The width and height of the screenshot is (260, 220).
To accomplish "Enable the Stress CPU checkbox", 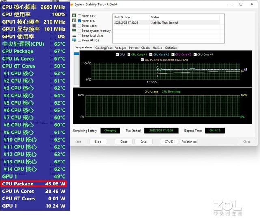I will pyautogui.click(x=80, y=16).
